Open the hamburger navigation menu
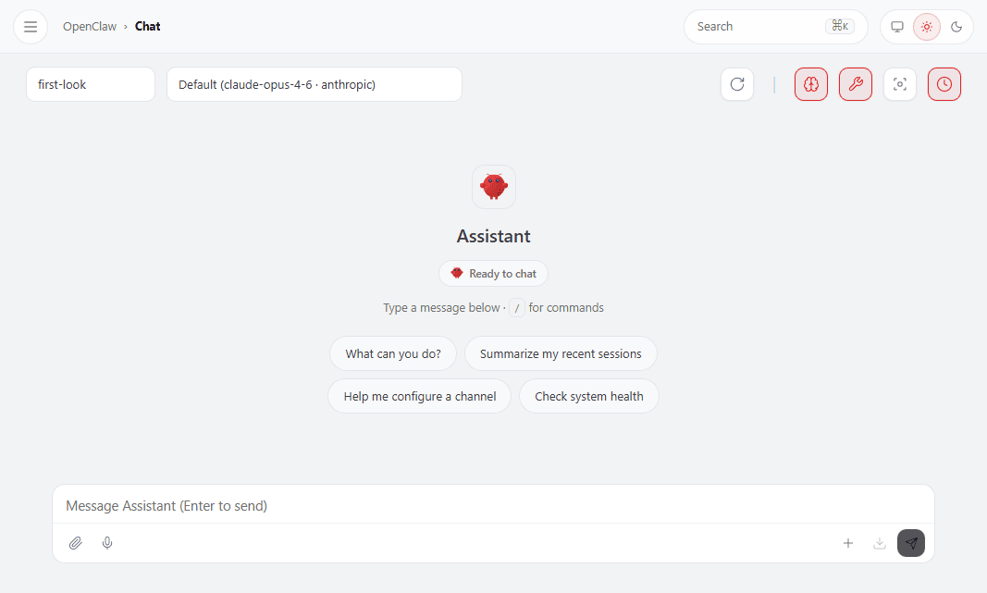Viewport: 987px width, 593px height. point(31,27)
